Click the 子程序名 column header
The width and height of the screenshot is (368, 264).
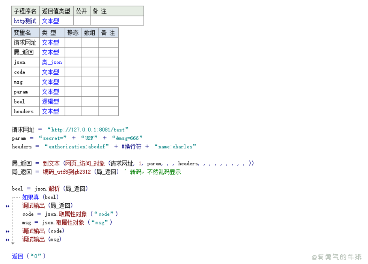25,11
